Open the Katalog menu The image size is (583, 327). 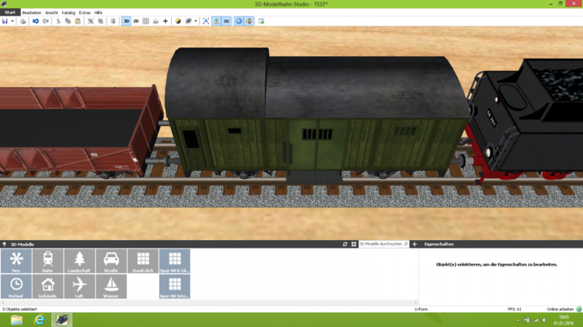pyautogui.click(x=68, y=12)
